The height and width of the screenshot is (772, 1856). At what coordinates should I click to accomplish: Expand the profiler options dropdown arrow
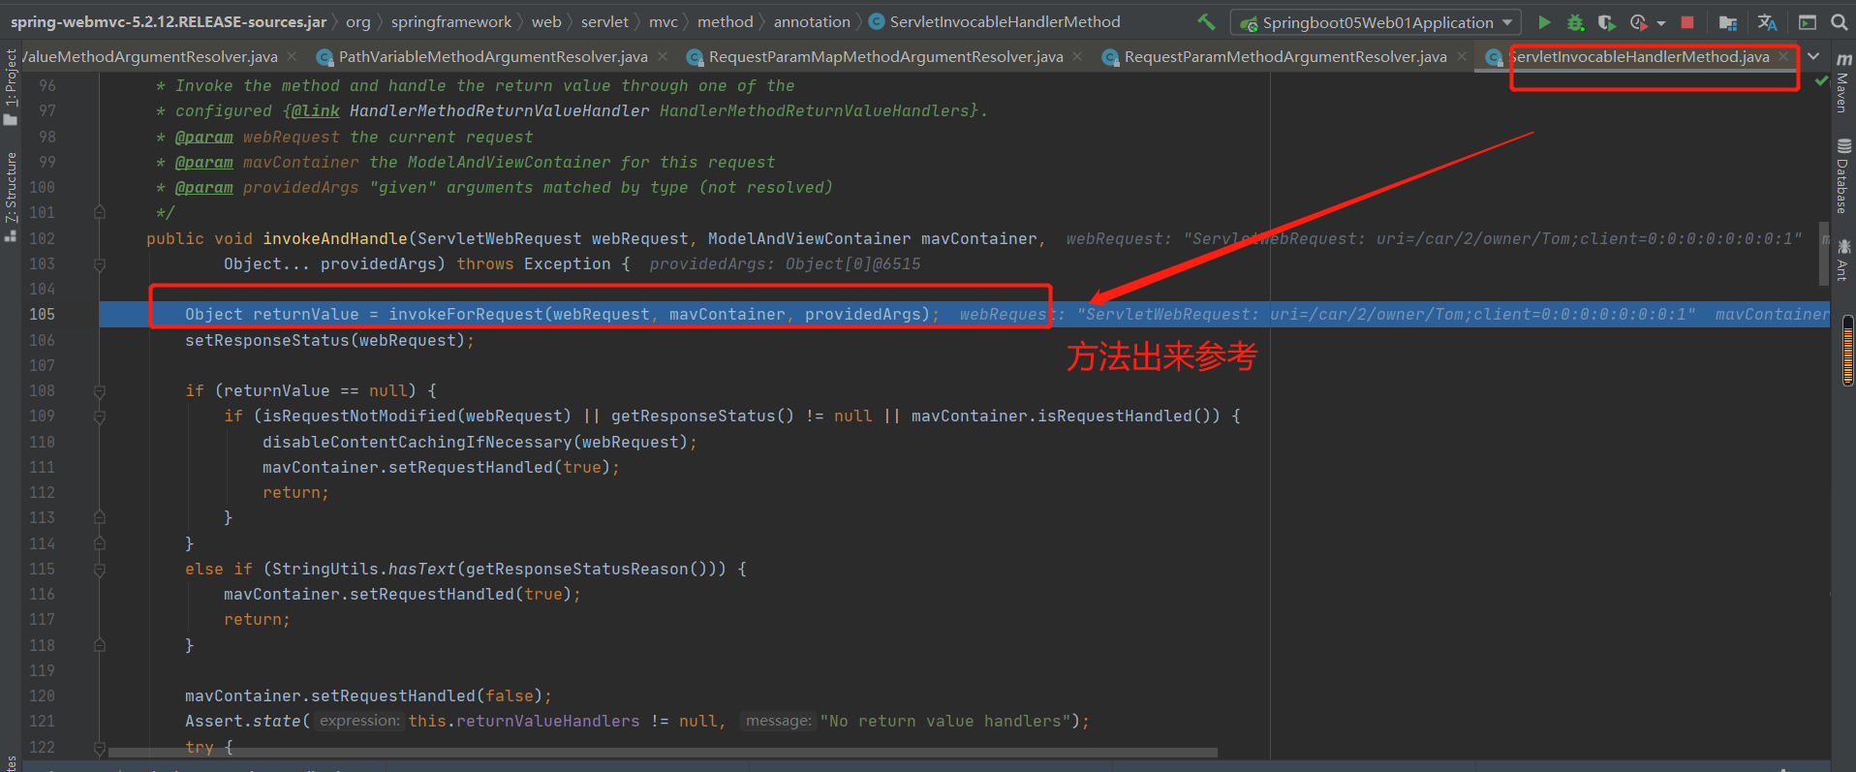coord(1661,22)
